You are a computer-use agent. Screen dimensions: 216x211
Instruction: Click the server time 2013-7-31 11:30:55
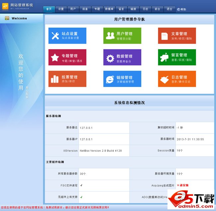(x=190, y=139)
